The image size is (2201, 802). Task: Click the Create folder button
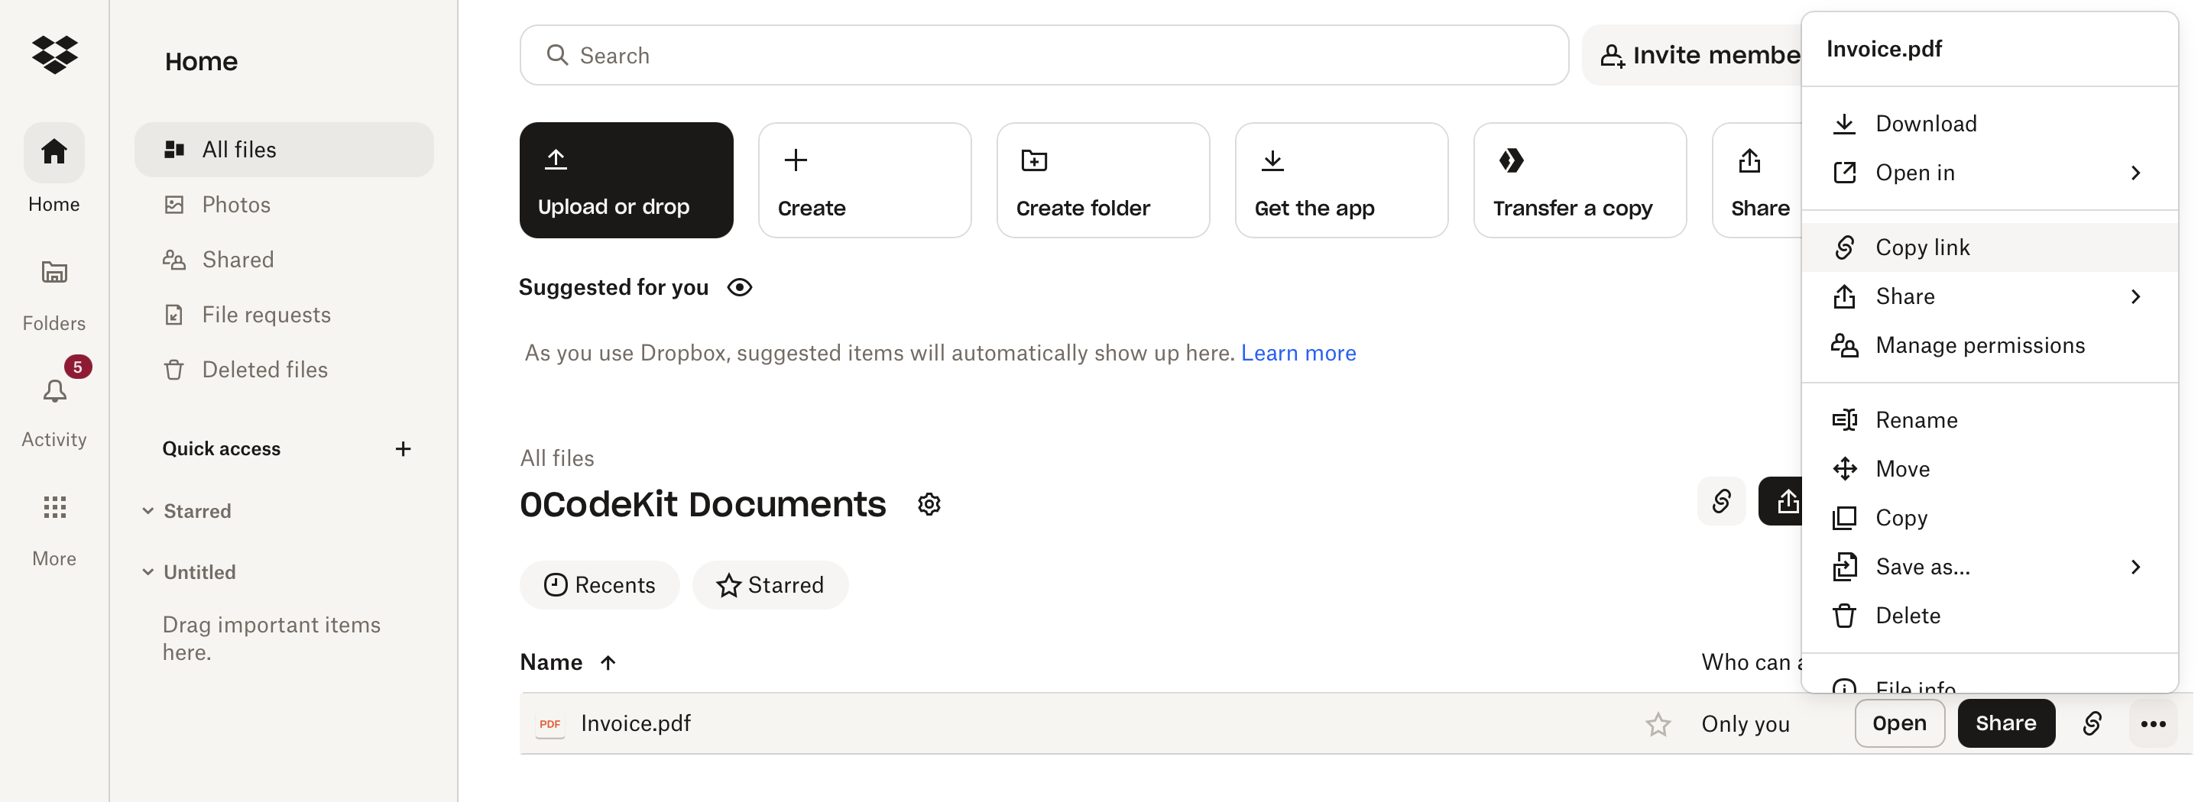click(x=1102, y=180)
